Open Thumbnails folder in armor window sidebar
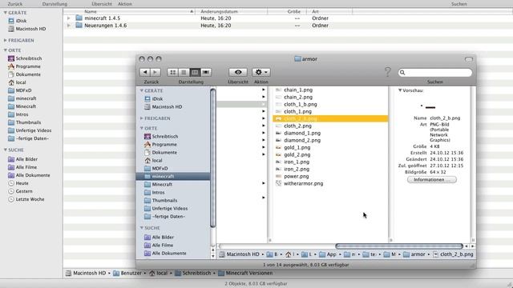 click(x=160, y=201)
